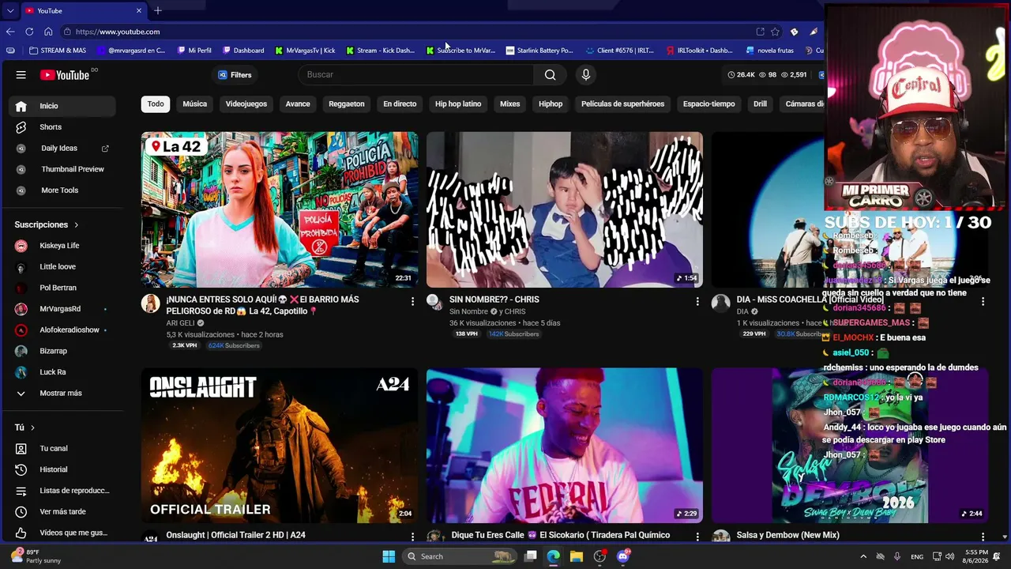The width and height of the screenshot is (1011, 569).
Task: Open Listas de reproducción
Action: click(x=62, y=491)
